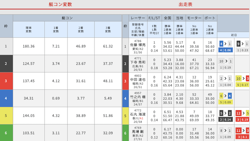The width and height of the screenshot is (250, 141).
Task: Click the 確率変数 column header
Action: pos(29,30)
